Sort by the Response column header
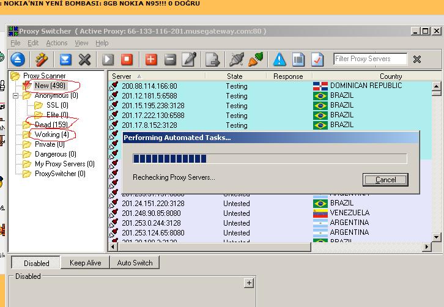The width and height of the screenshot is (444, 307). (289, 76)
